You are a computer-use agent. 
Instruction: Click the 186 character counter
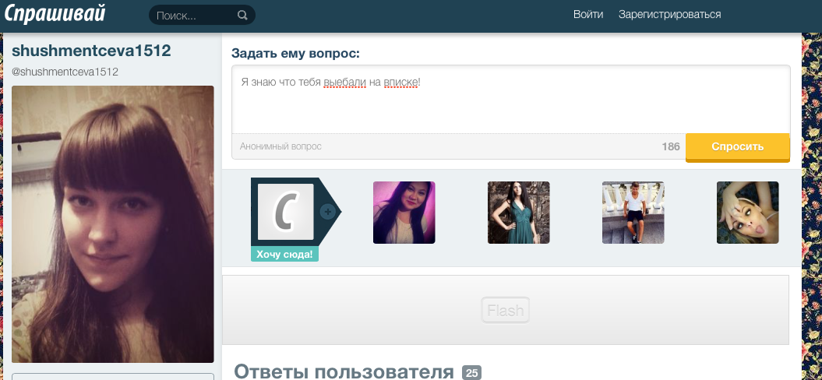click(671, 146)
